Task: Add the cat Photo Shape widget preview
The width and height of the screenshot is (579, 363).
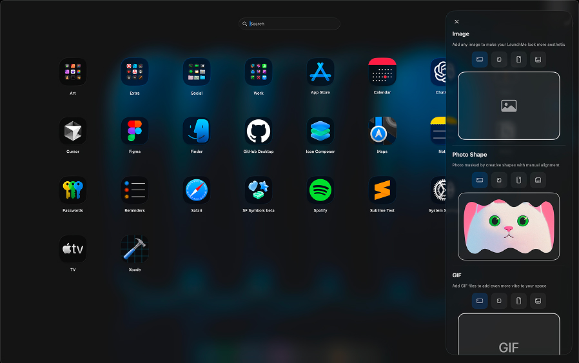Action: coord(509,226)
